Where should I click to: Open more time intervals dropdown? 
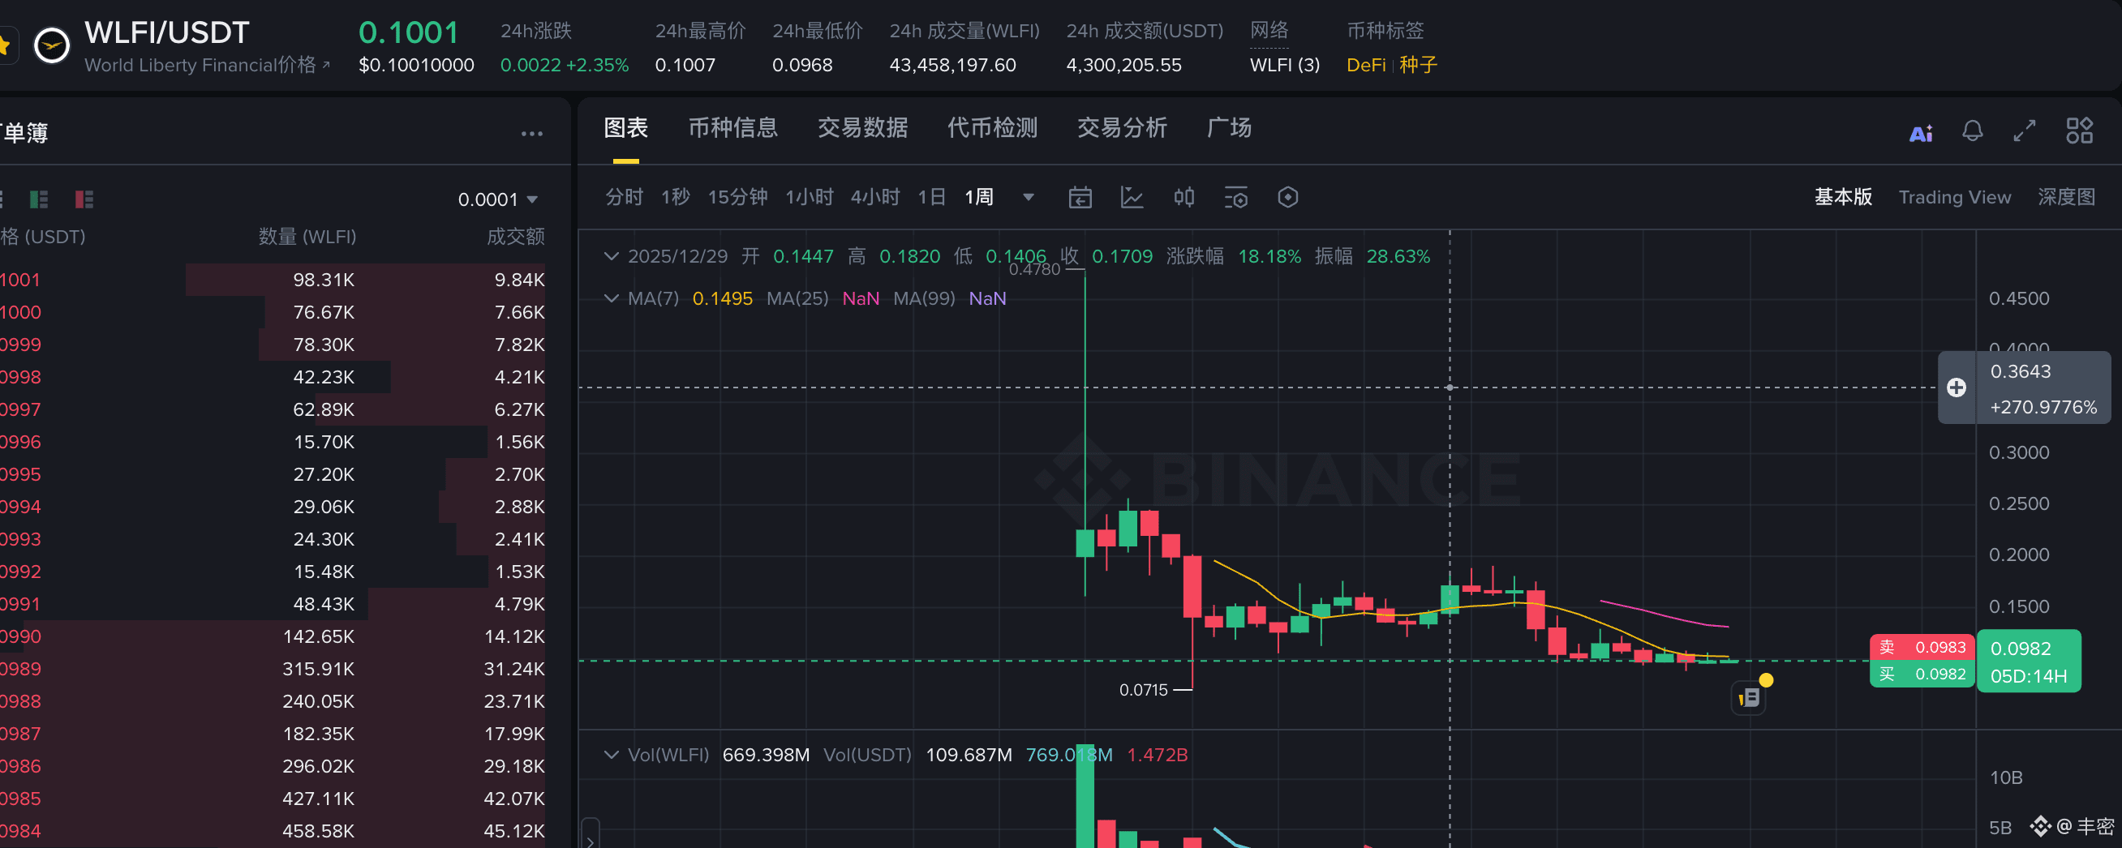pyautogui.click(x=1028, y=198)
